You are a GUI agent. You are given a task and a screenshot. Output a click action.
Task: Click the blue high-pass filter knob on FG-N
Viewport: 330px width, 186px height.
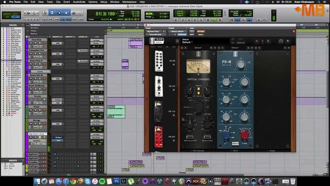point(226,134)
